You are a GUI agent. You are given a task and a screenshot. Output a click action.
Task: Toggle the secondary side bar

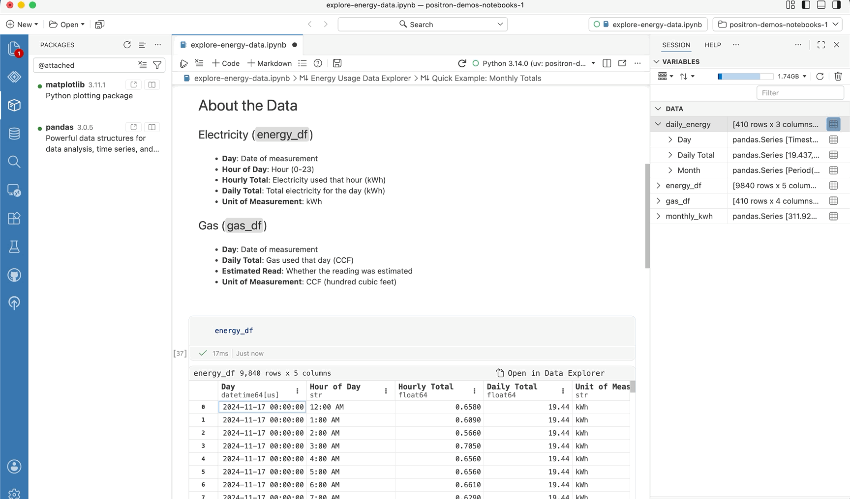point(837,5)
